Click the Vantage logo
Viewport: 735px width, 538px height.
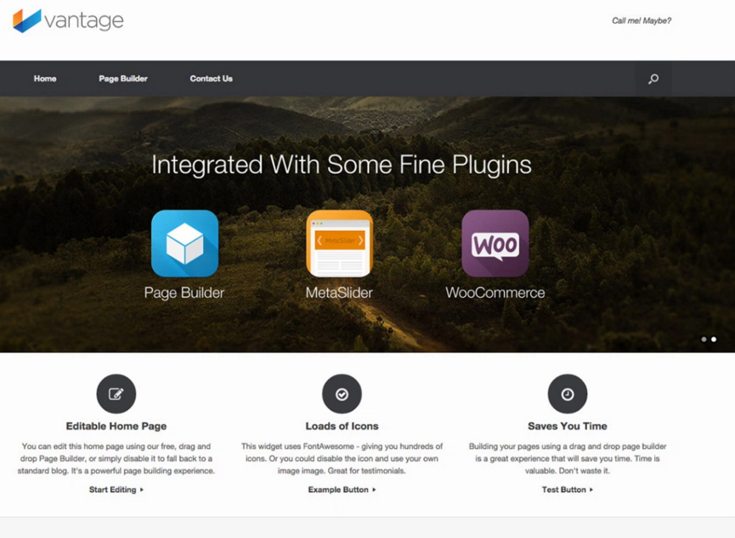click(x=69, y=20)
